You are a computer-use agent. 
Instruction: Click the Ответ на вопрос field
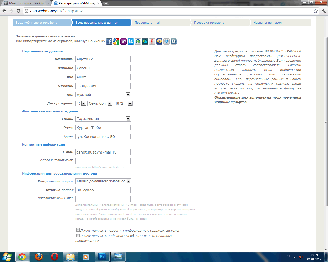point(103,190)
